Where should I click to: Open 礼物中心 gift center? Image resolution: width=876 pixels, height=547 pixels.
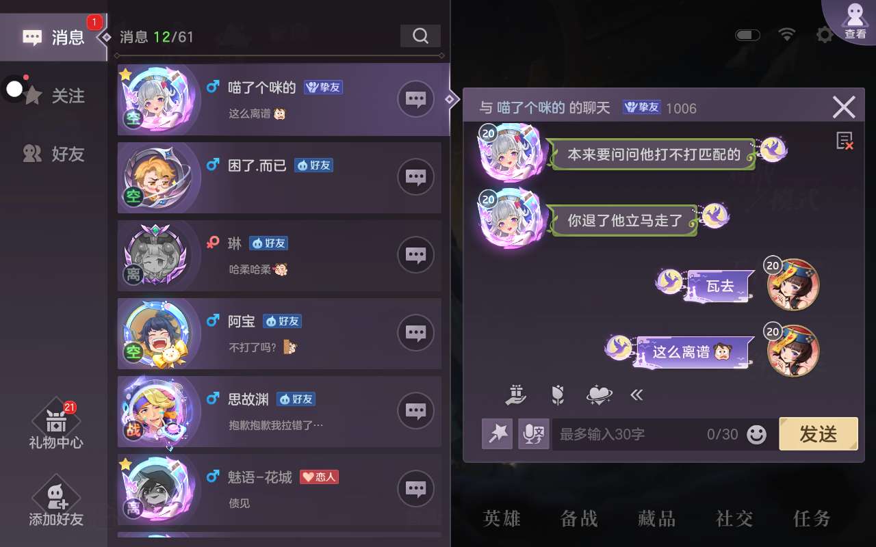(56, 425)
